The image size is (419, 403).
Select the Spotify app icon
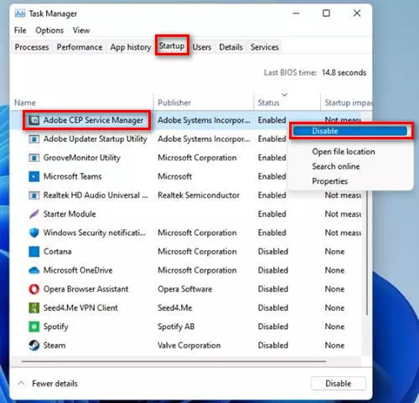point(34,327)
